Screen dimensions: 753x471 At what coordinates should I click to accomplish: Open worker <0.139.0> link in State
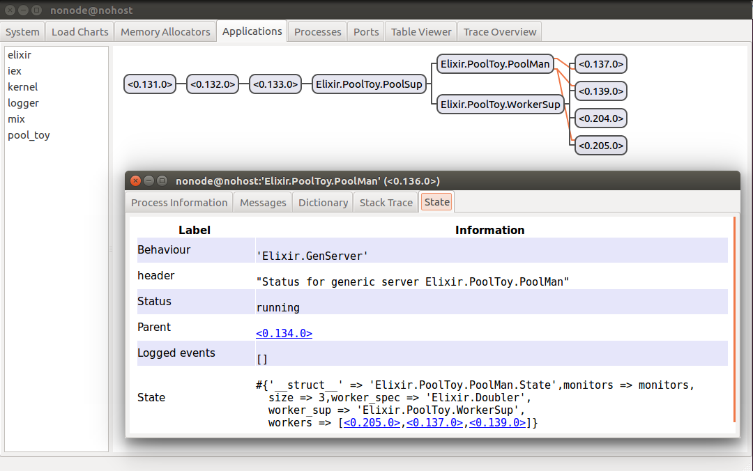pyautogui.click(x=497, y=423)
